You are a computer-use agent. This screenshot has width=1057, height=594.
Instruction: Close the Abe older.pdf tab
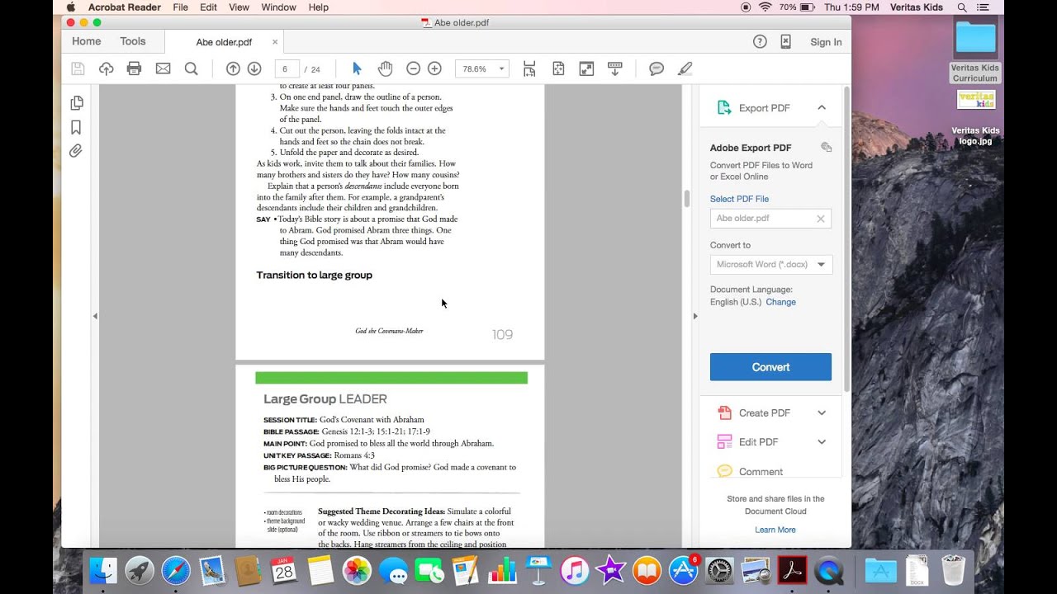275,41
